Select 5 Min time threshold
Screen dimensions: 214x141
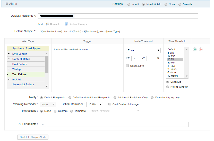[x=175, y=53]
